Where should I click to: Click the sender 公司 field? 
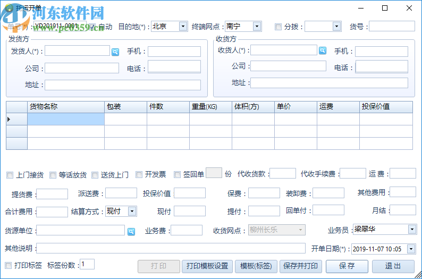pyautogui.click(x=82, y=68)
